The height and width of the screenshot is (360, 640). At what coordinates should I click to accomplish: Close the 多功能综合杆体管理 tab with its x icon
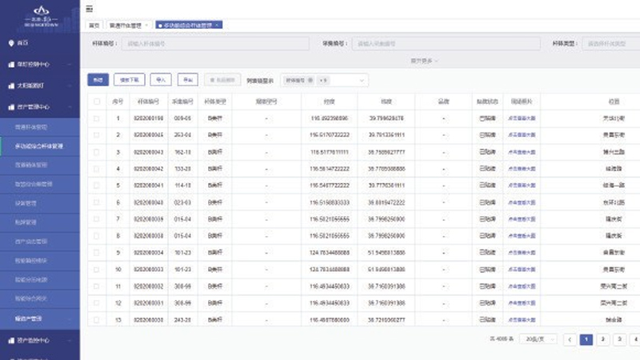click(217, 26)
